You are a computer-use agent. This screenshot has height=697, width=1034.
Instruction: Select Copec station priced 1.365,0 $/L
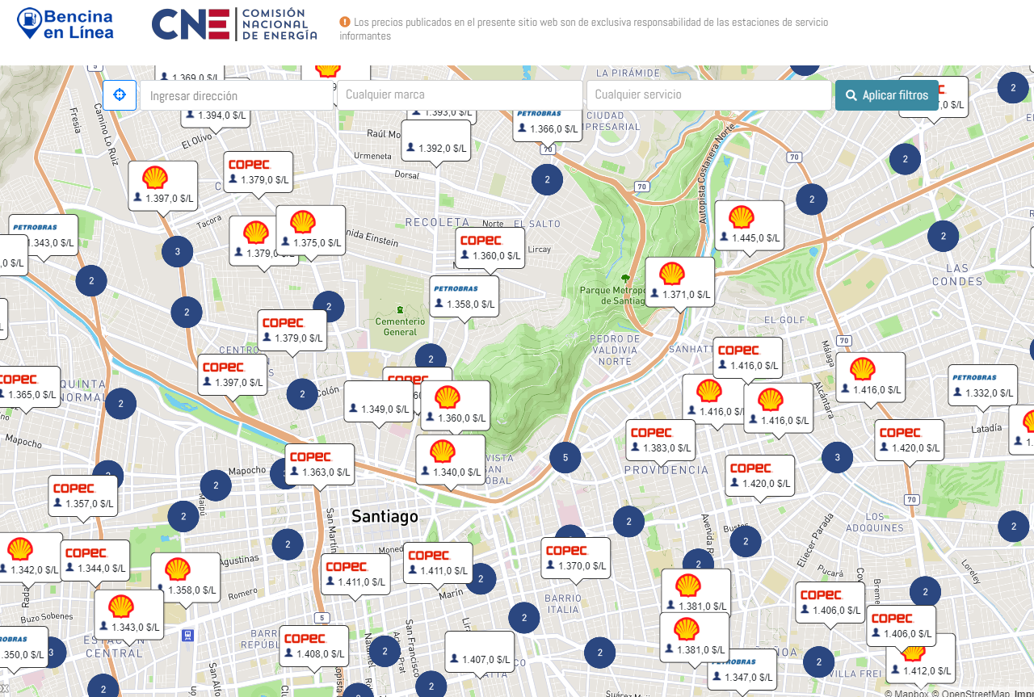26,387
